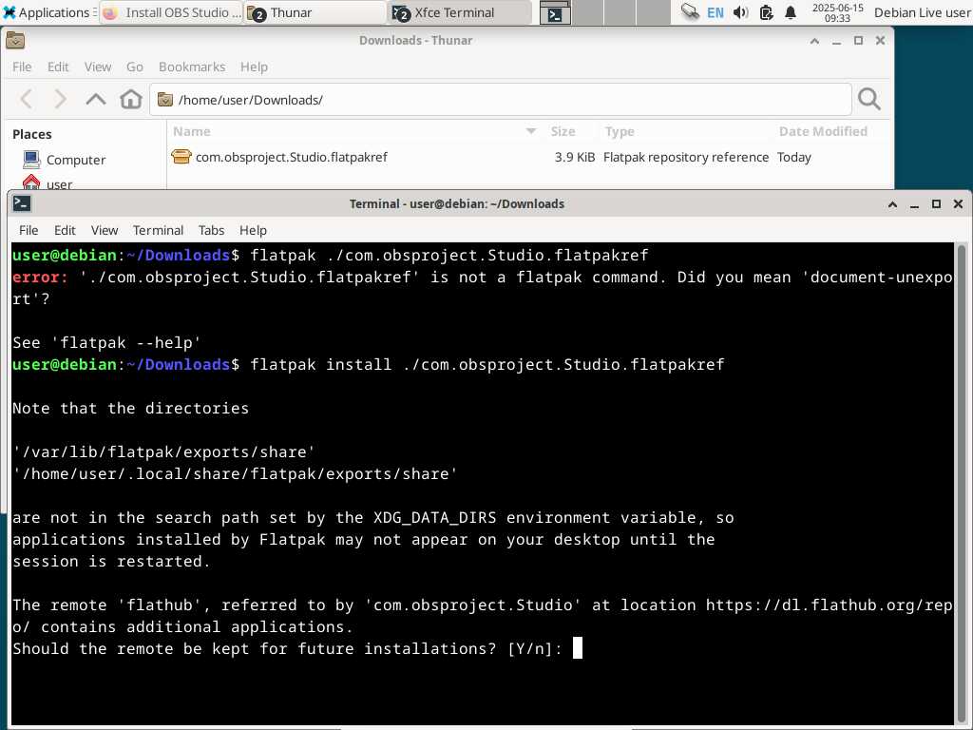Screen dimensions: 973x730
Task: Go forward with Thunar's forward arrow
Action: tap(60, 99)
